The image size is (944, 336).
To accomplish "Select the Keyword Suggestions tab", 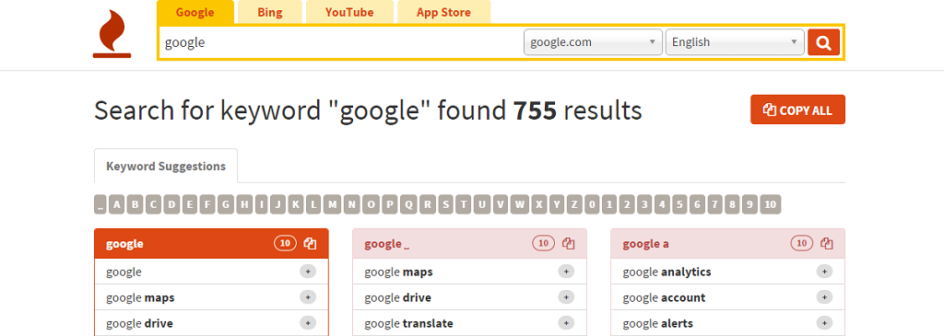I will pyautogui.click(x=166, y=166).
